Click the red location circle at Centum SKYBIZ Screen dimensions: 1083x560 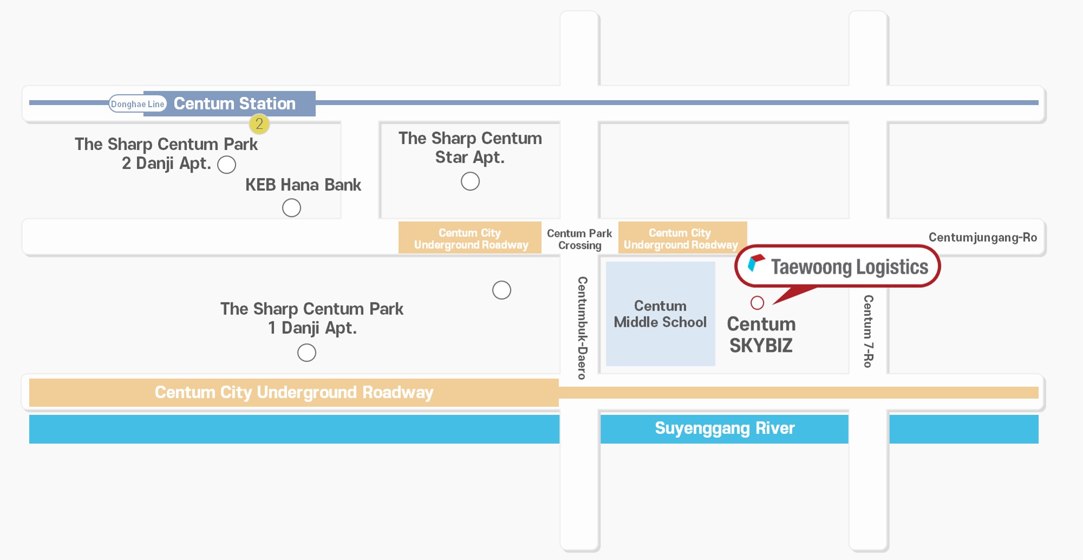[757, 302]
